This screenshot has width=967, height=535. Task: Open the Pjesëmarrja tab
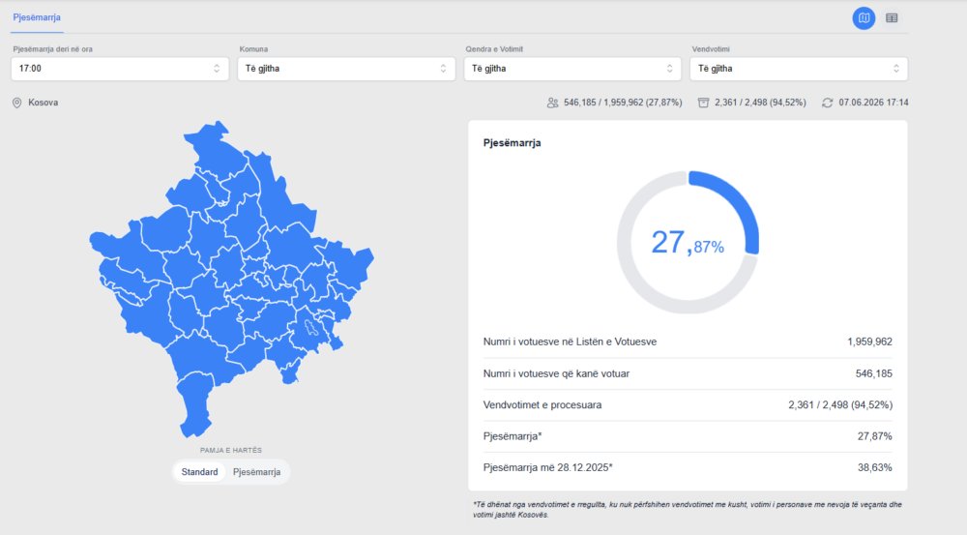click(x=37, y=17)
